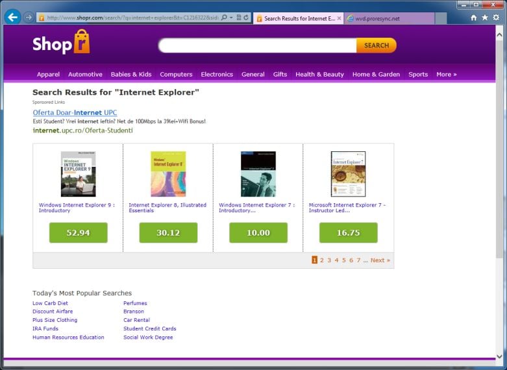
Task: Open the Babies & Kids category
Action: pos(131,75)
